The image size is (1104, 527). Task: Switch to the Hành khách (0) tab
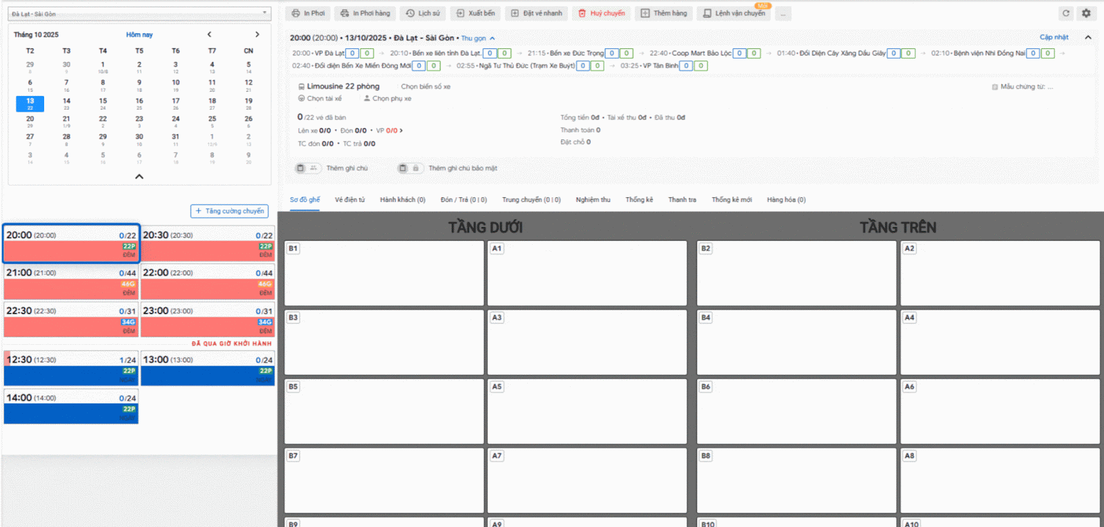[402, 200]
